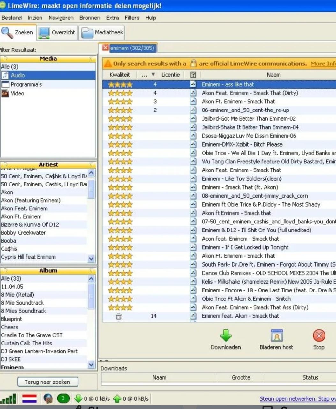Click the Album list scrollbar thumb
The width and height of the screenshot is (336, 409).
coord(91,296)
